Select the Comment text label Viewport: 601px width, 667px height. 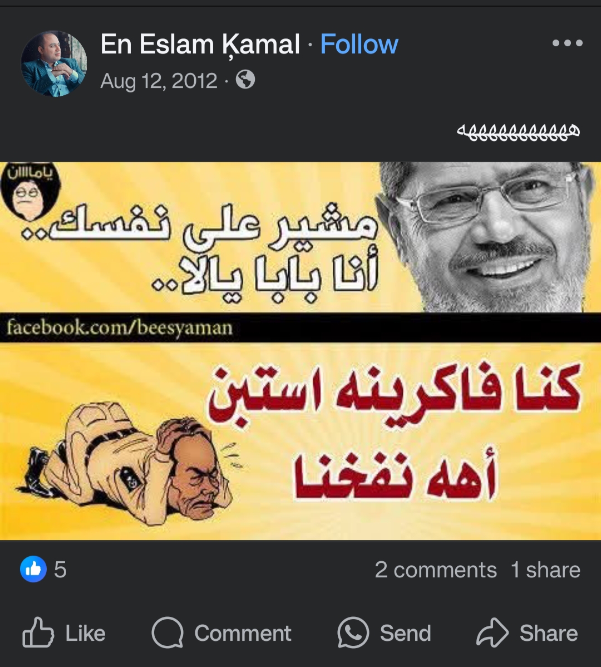pos(243,633)
